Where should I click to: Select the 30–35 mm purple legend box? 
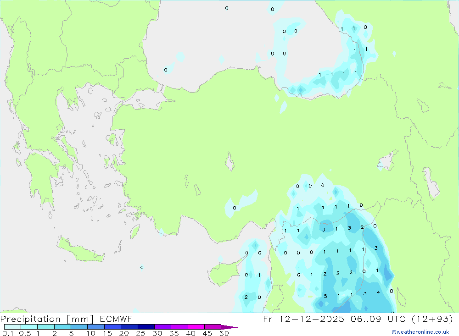[163, 327]
